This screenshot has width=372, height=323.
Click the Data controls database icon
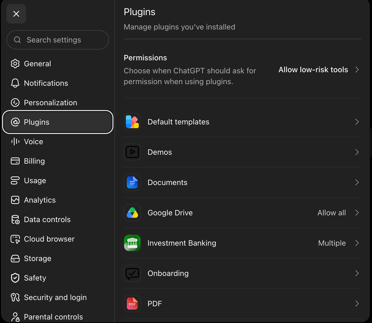15,219
